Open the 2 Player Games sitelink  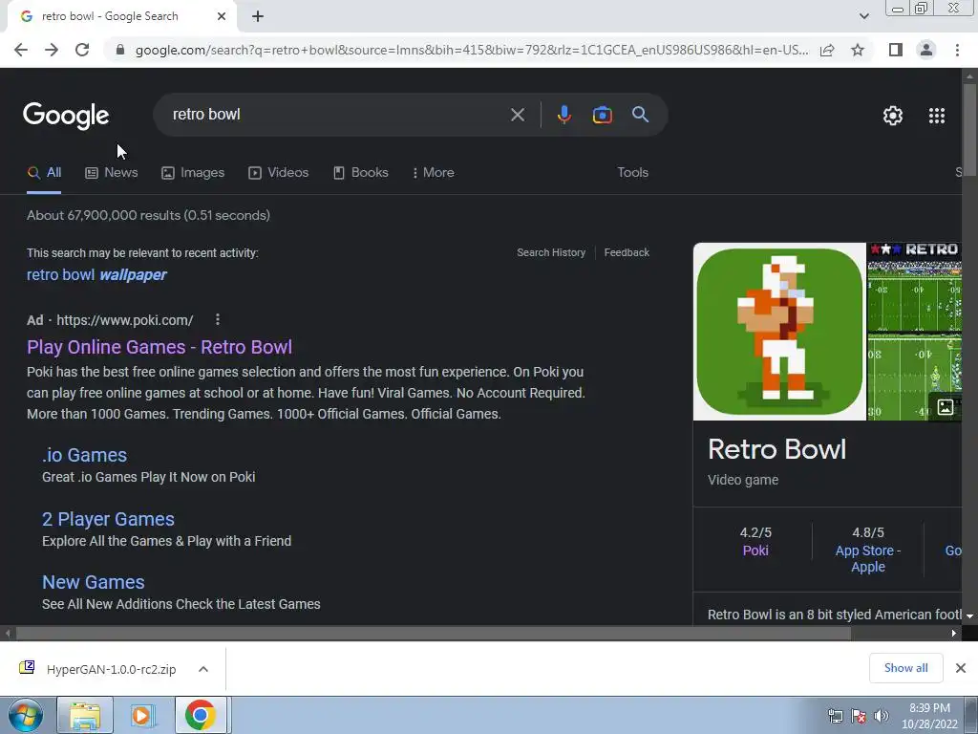click(x=108, y=519)
